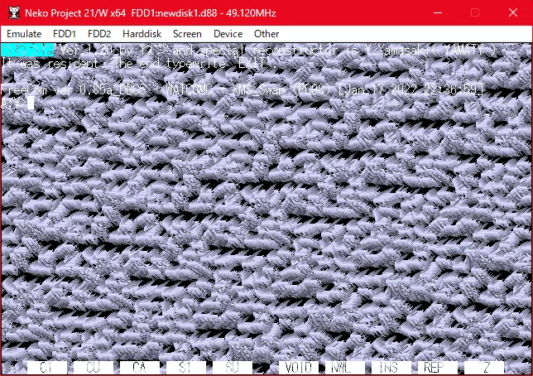Click the INS function key label

click(391, 367)
